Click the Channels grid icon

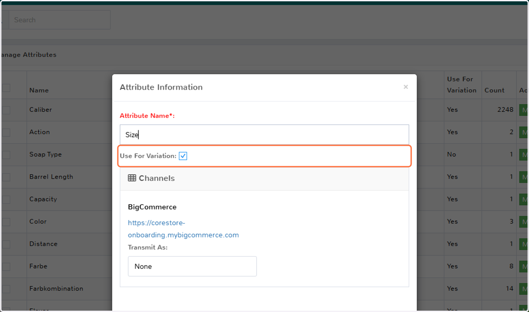(132, 178)
